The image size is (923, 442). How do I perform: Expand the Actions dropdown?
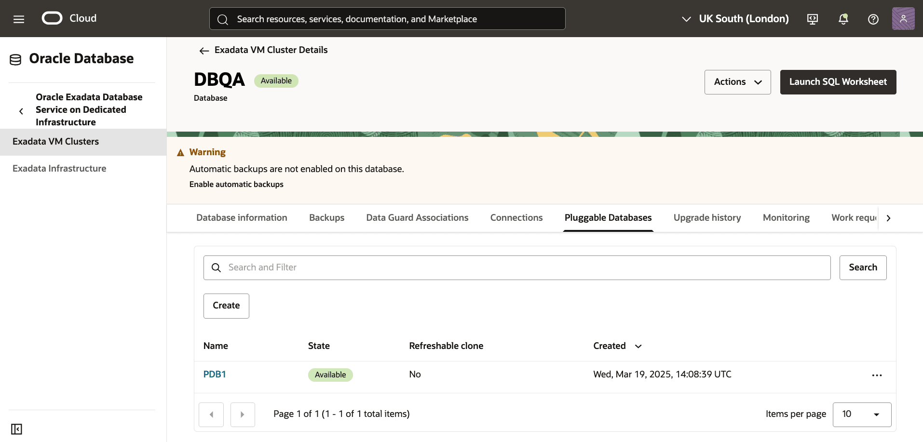tap(737, 82)
